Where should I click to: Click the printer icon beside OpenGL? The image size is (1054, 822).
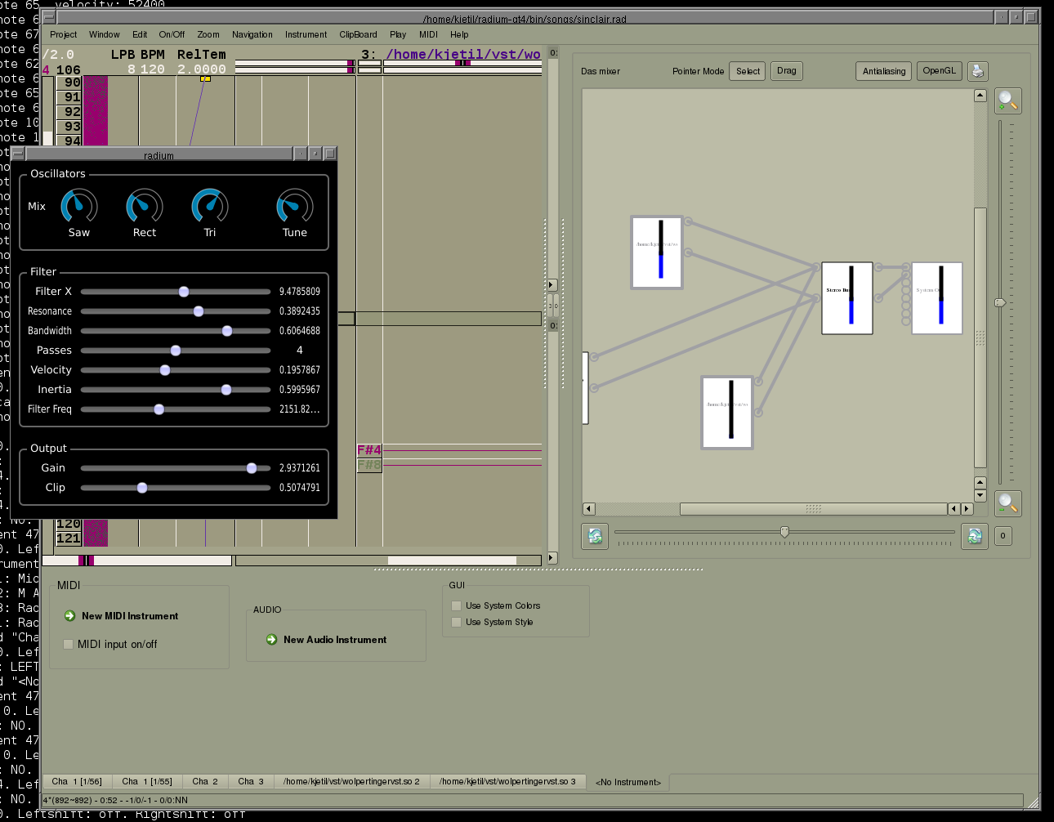(x=978, y=71)
